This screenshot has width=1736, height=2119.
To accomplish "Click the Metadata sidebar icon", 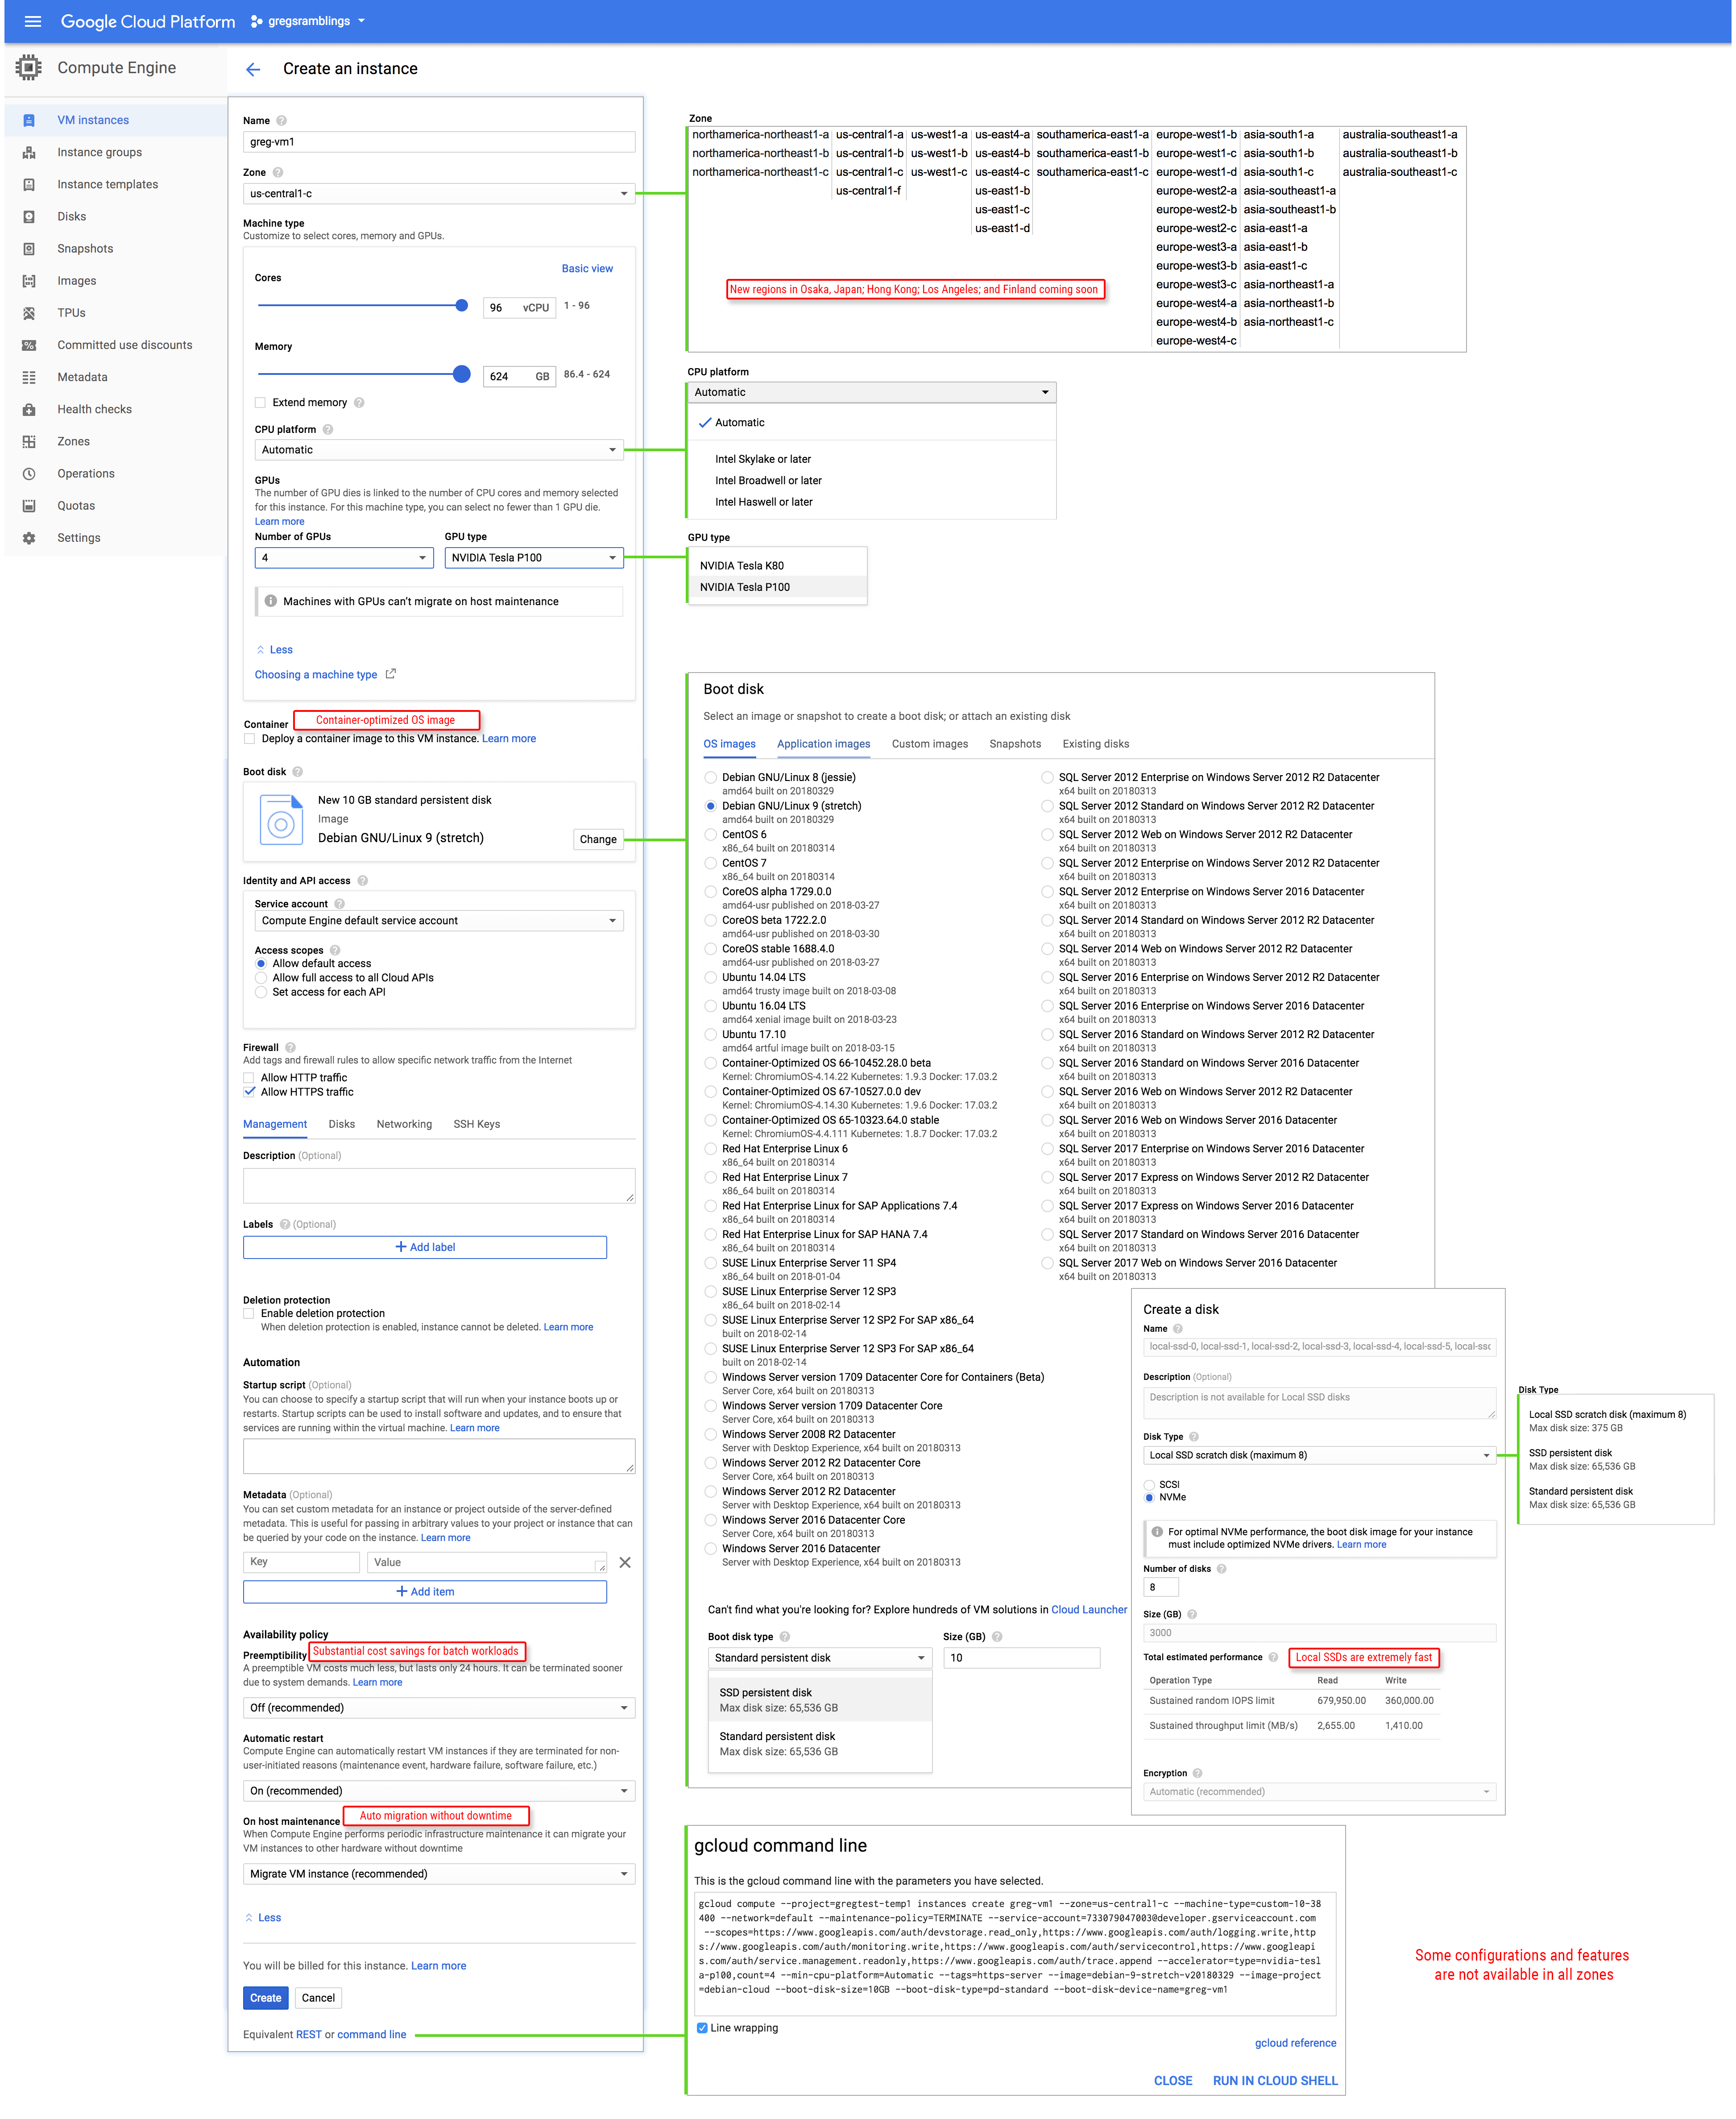I will click(29, 377).
